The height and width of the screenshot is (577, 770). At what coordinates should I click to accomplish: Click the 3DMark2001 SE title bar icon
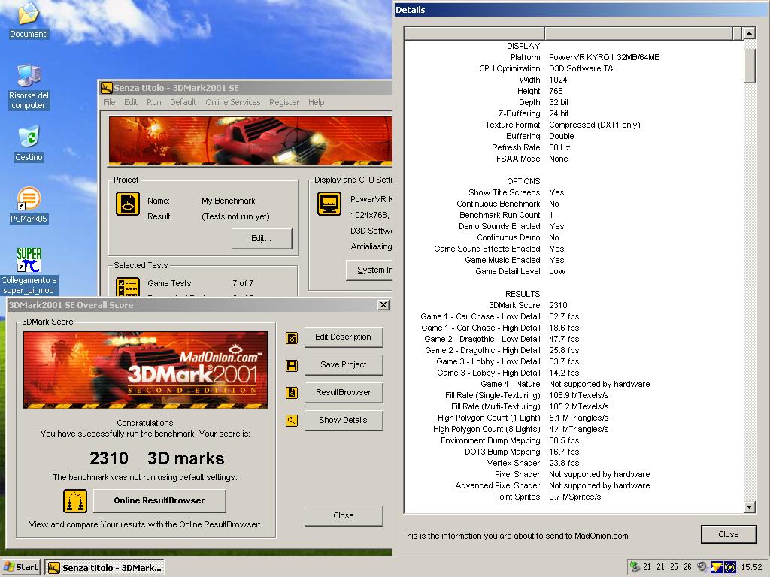(x=106, y=88)
